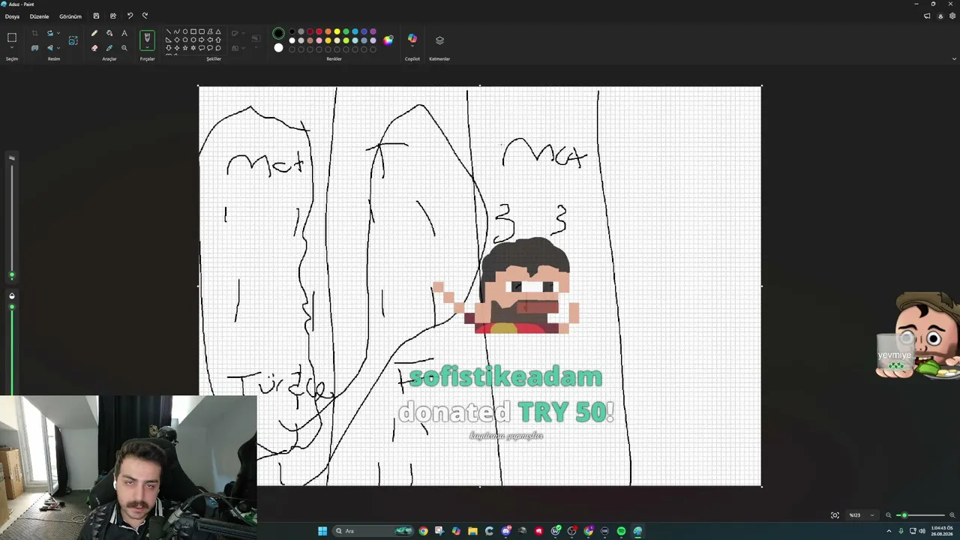Image resolution: width=960 pixels, height=540 pixels.
Task: Select primary color (black) swatch
Action: (278, 33)
